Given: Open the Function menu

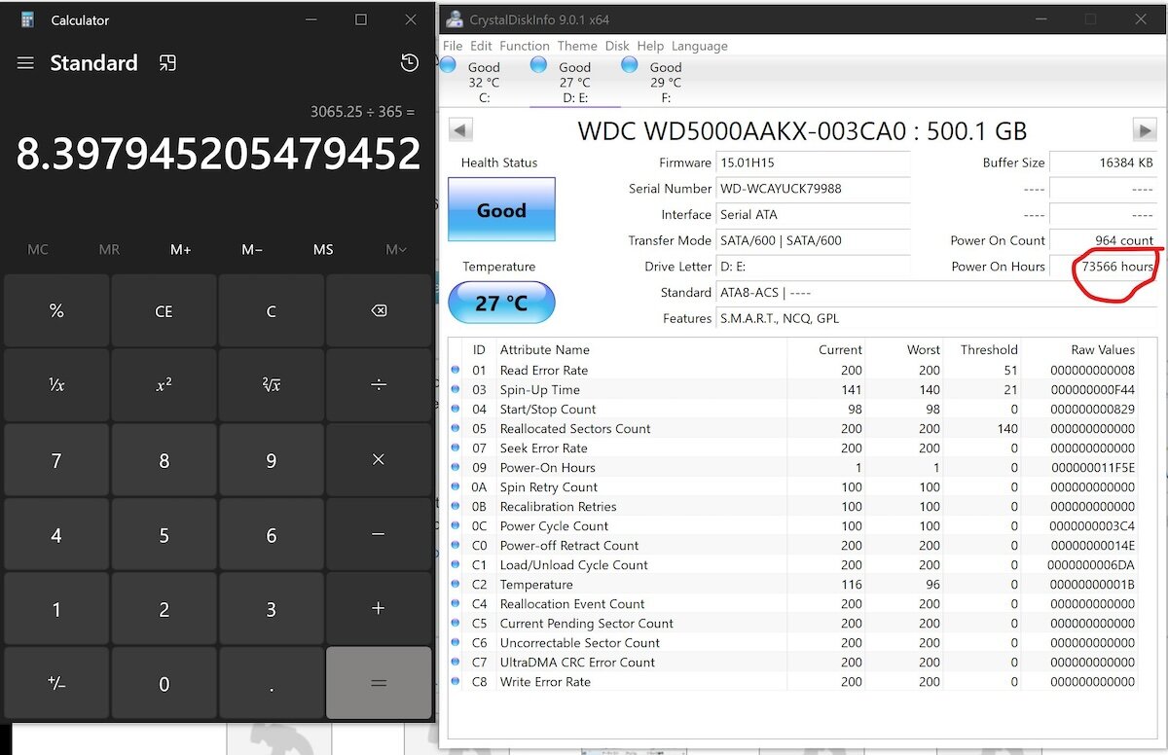Looking at the screenshot, I should click(525, 46).
